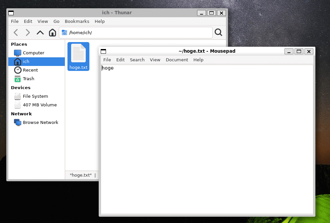
Task: Click the Mousepad window menu icon
Action: 103,51
